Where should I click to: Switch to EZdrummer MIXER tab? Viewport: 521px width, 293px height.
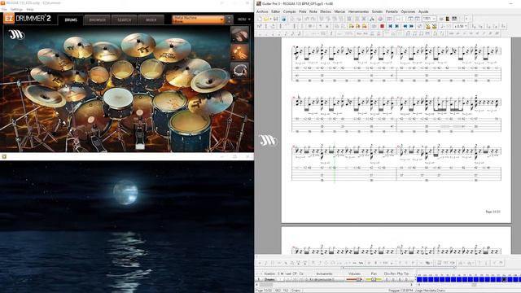(x=151, y=20)
